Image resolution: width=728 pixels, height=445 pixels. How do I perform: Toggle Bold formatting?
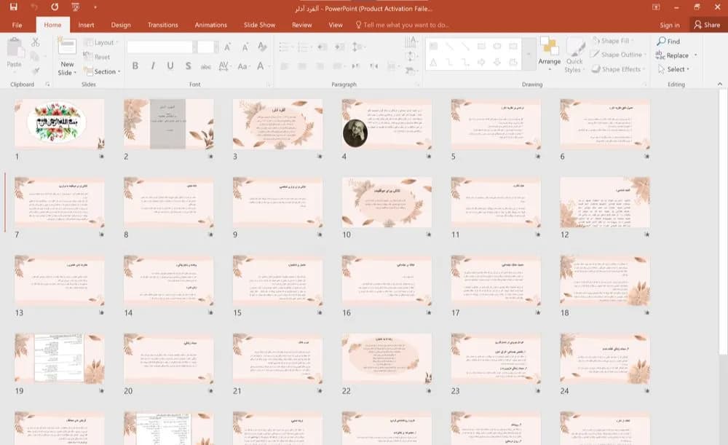[x=135, y=66]
